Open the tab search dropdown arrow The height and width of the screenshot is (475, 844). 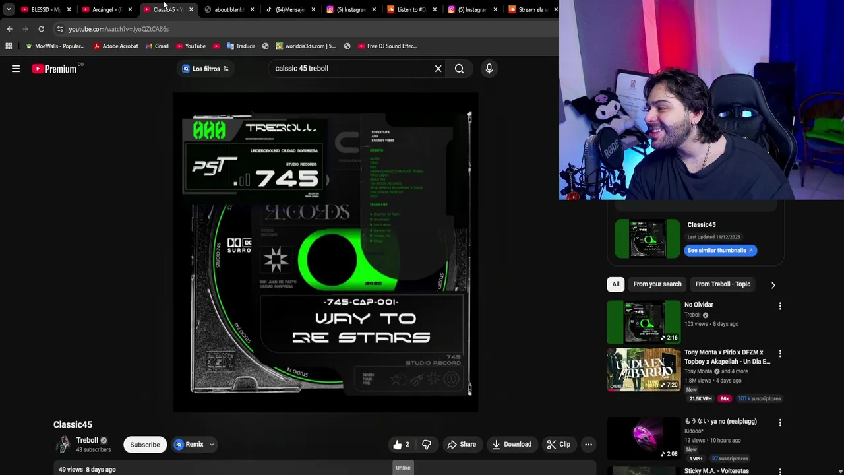coord(9,9)
